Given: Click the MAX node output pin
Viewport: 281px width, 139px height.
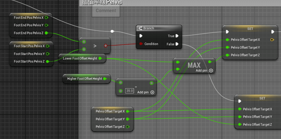Looking at the screenshot, I should [210, 62].
